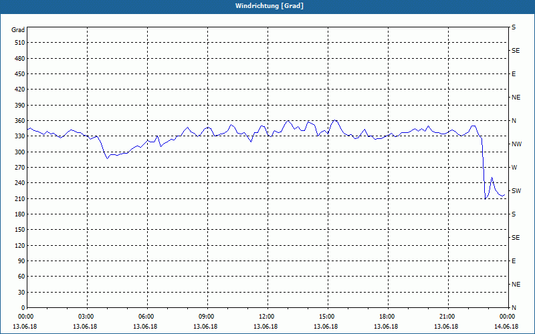Select the 09:00 time label
535x334 pixels.
(205, 316)
